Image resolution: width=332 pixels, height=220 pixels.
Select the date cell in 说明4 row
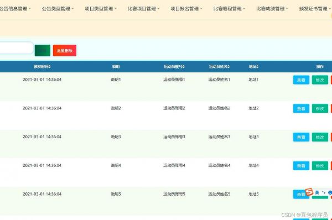tap(42, 165)
